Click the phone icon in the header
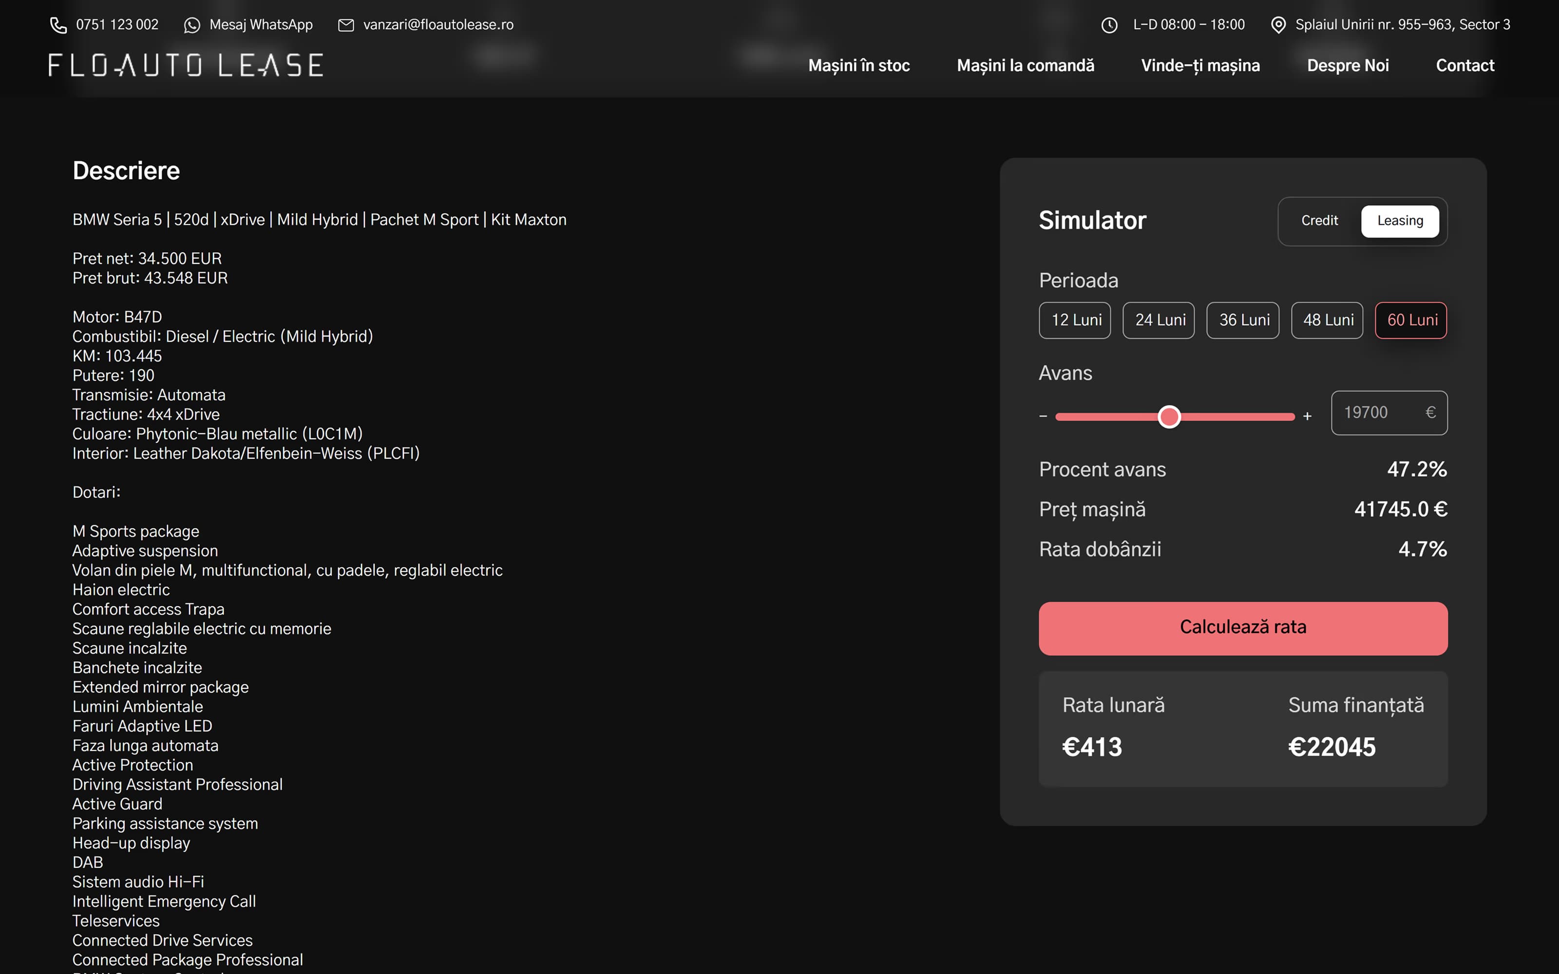1559x974 pixels. pyautogui.click(x=58, y=25)
